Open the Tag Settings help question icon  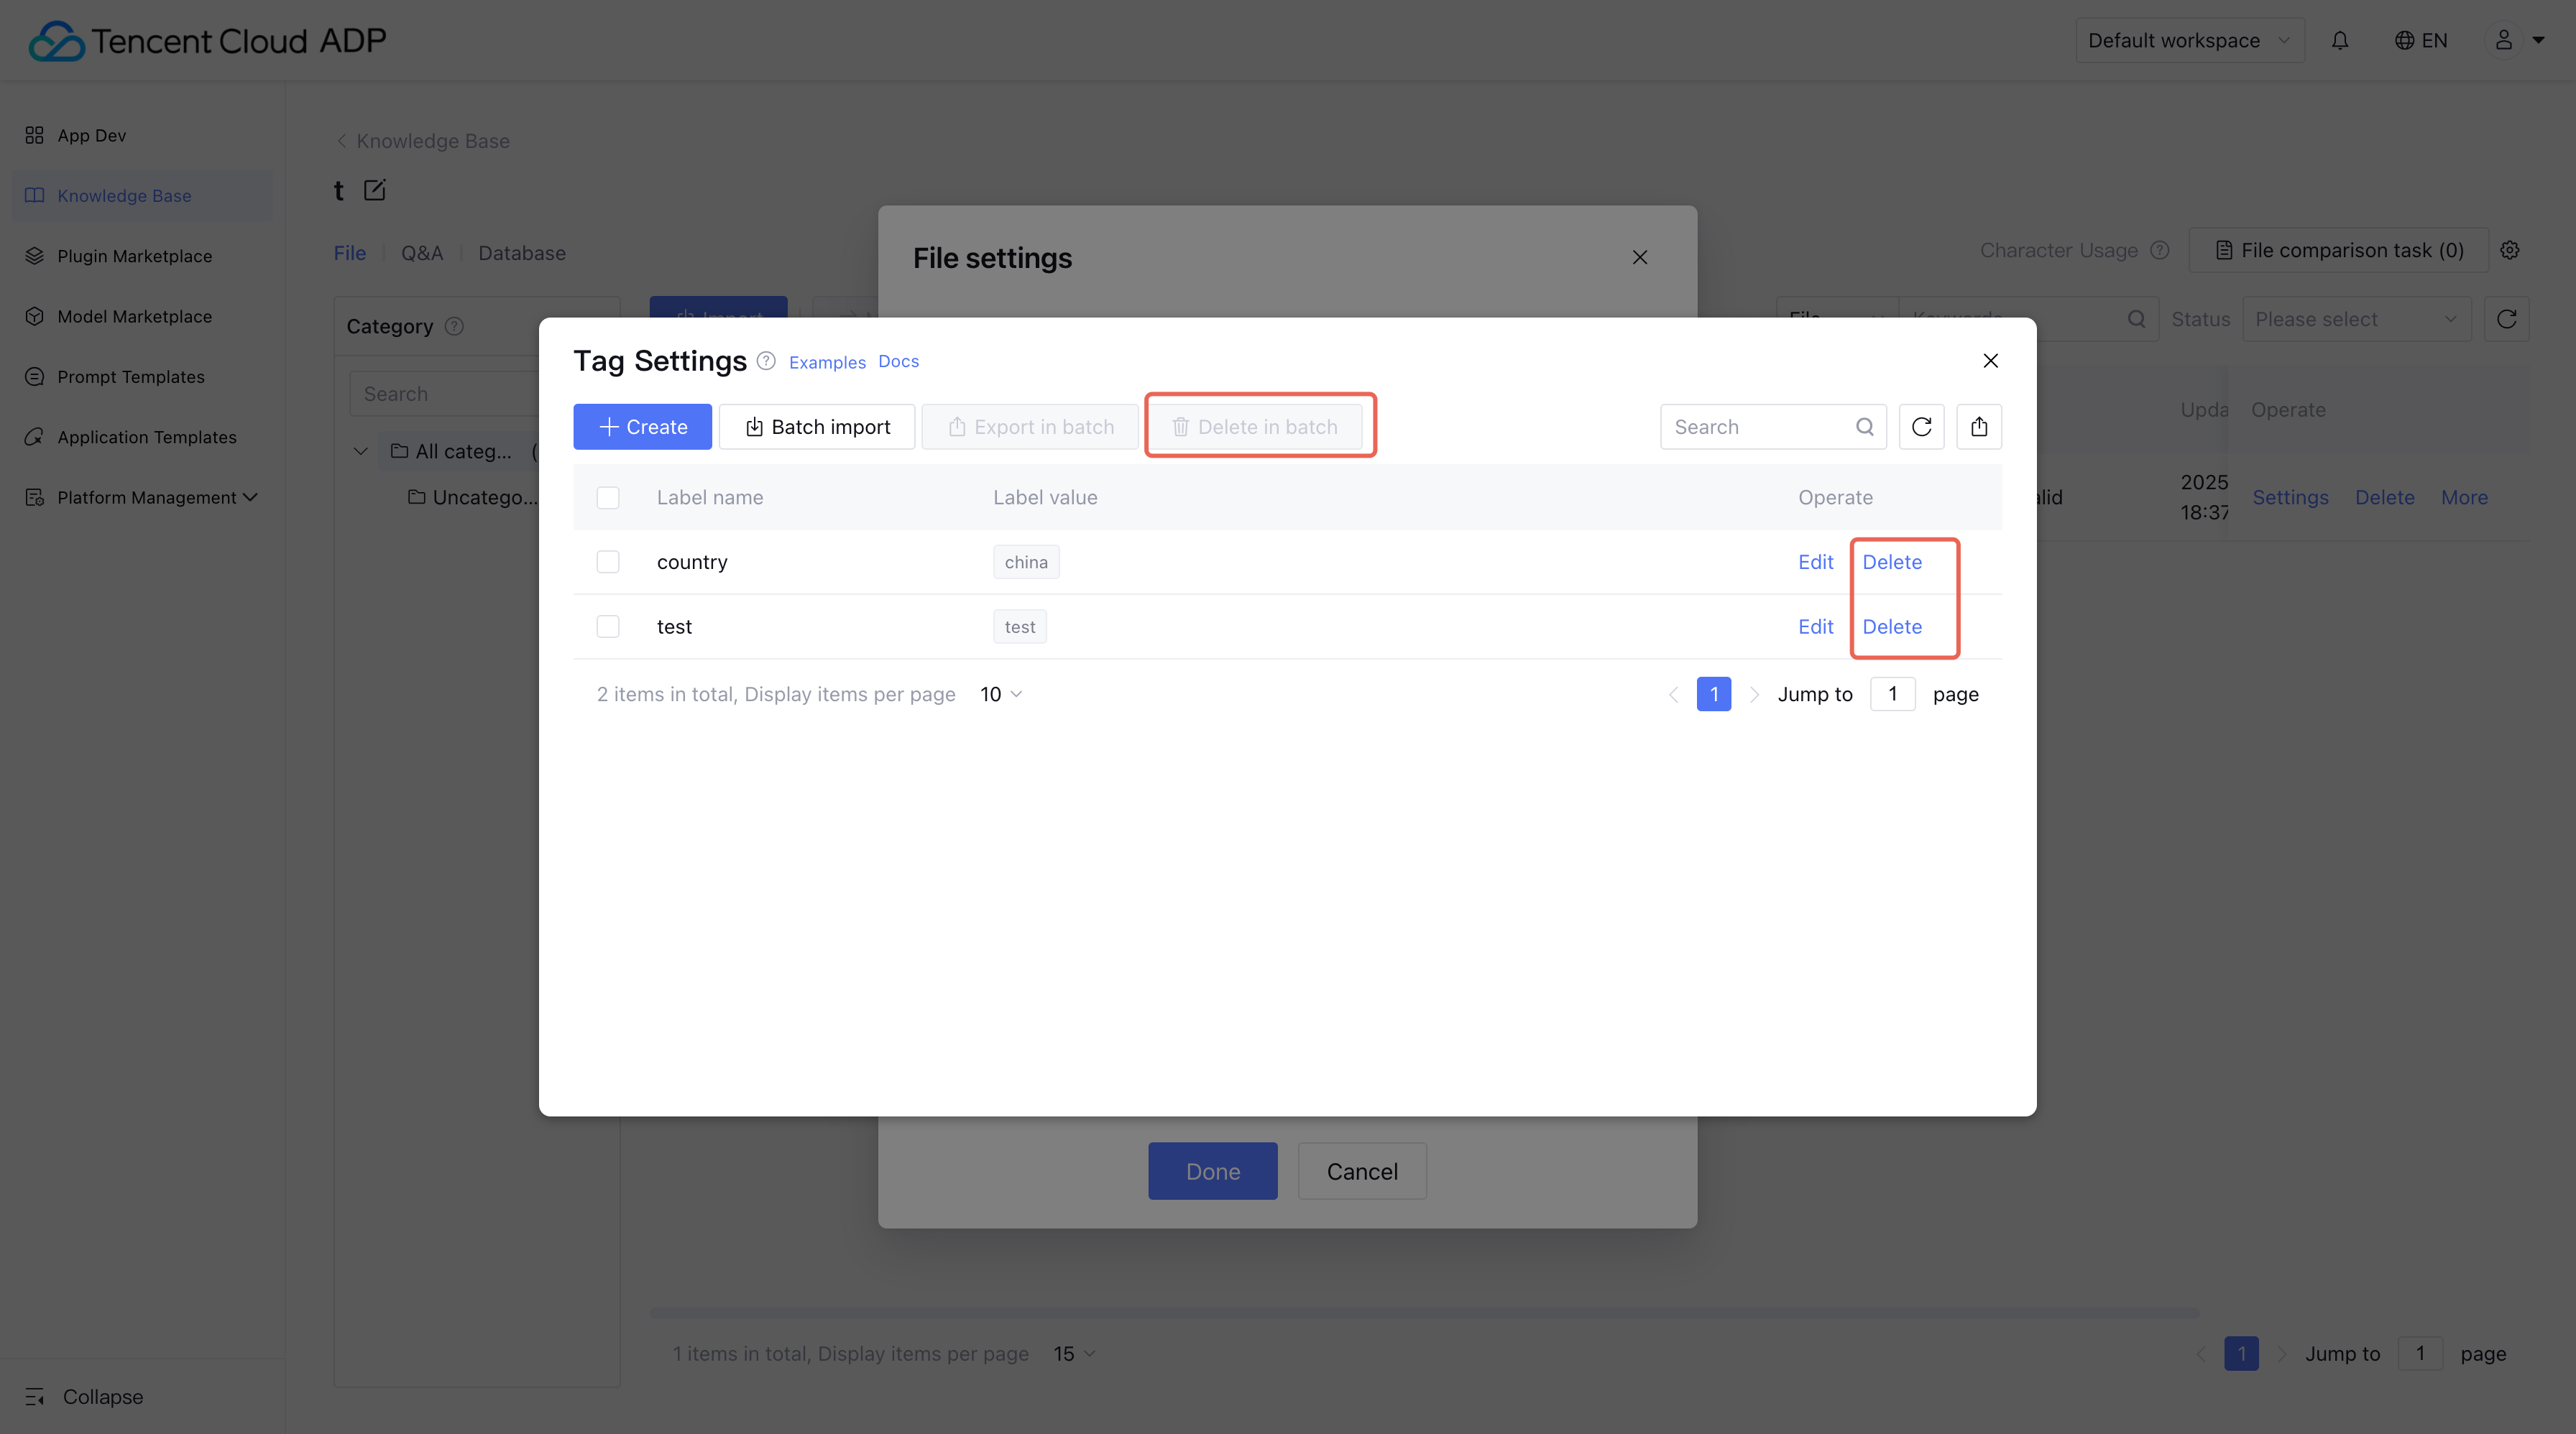pyautogui.click(x=766, y=361)
